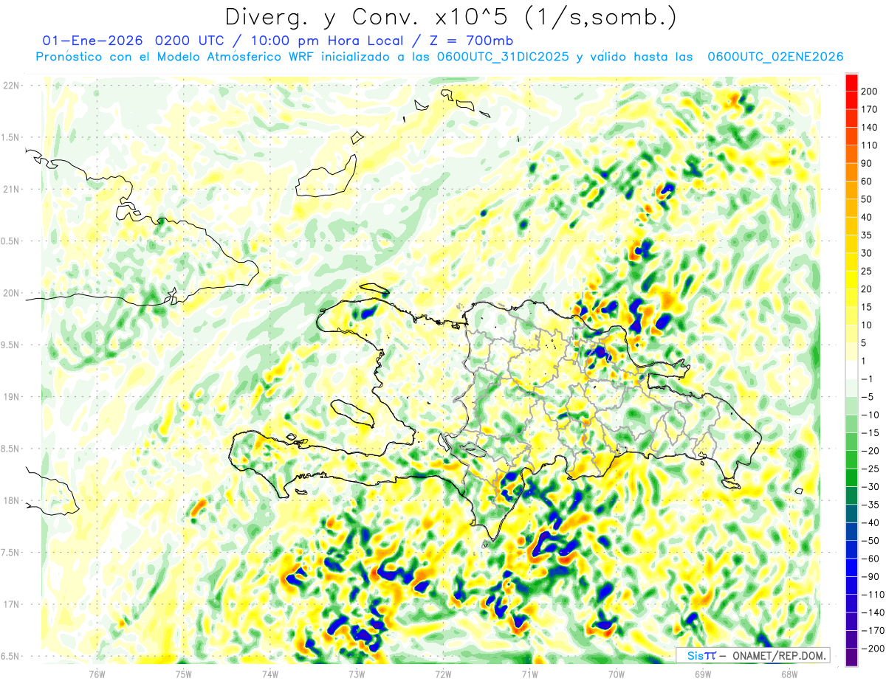Click the 69W longitude label
Screen dimensions: 886x684
703,674
